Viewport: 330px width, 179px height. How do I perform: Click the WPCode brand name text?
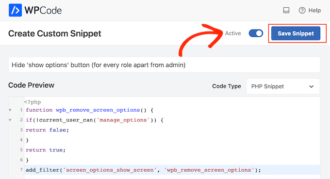coord(43,10)
